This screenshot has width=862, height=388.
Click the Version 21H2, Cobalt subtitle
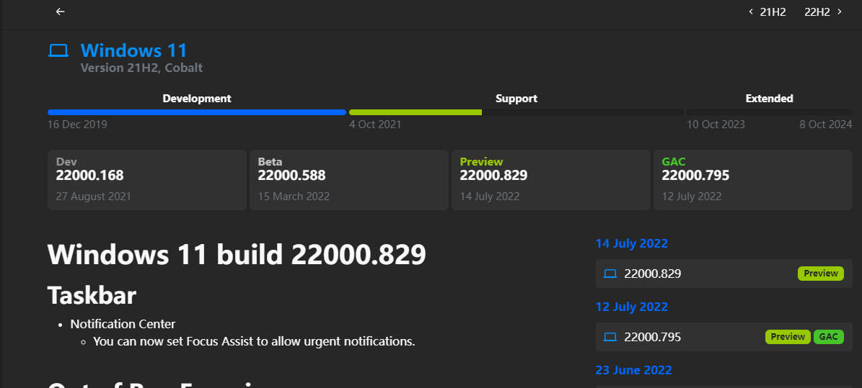pos(141,68)
